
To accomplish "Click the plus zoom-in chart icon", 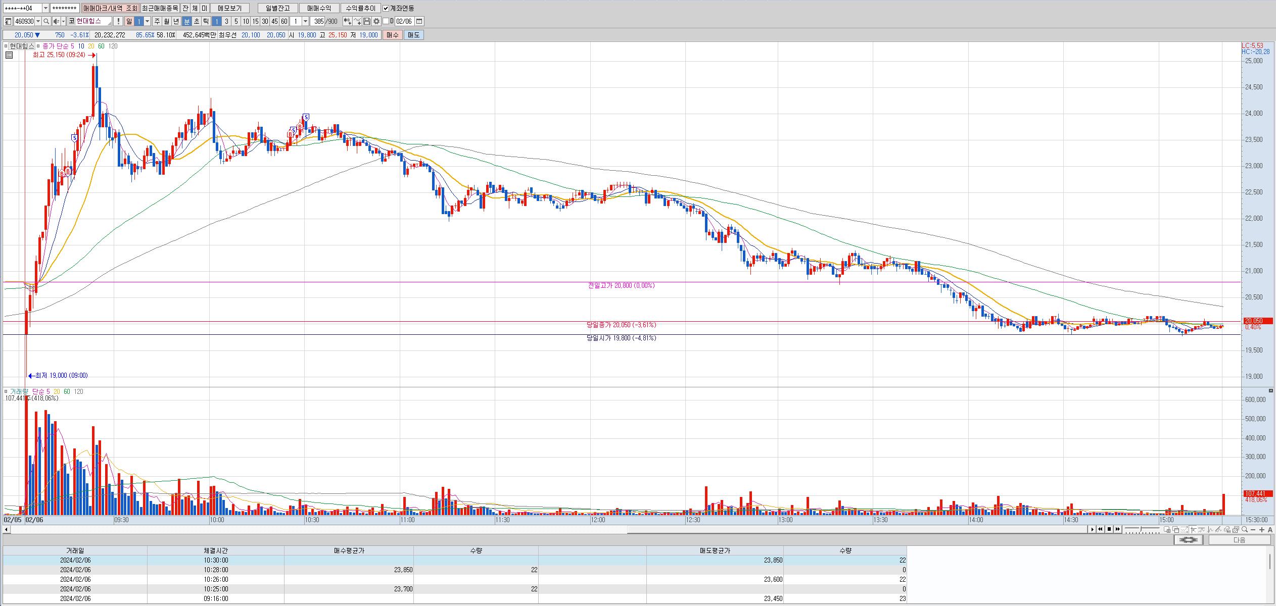I will 1262,529.
